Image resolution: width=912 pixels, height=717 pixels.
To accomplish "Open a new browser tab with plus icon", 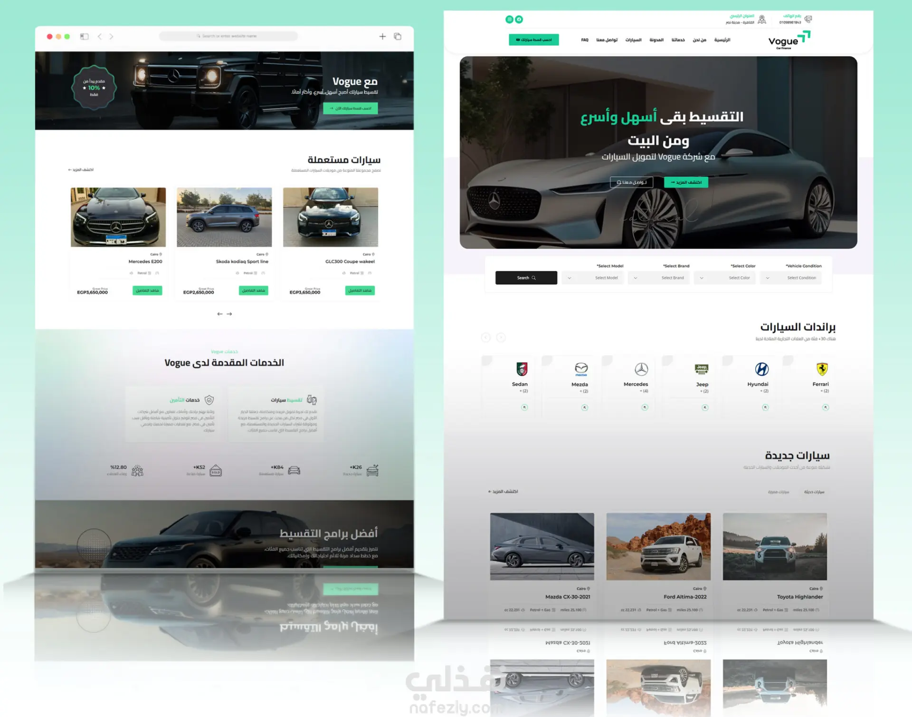I will (x=382, y=37).
